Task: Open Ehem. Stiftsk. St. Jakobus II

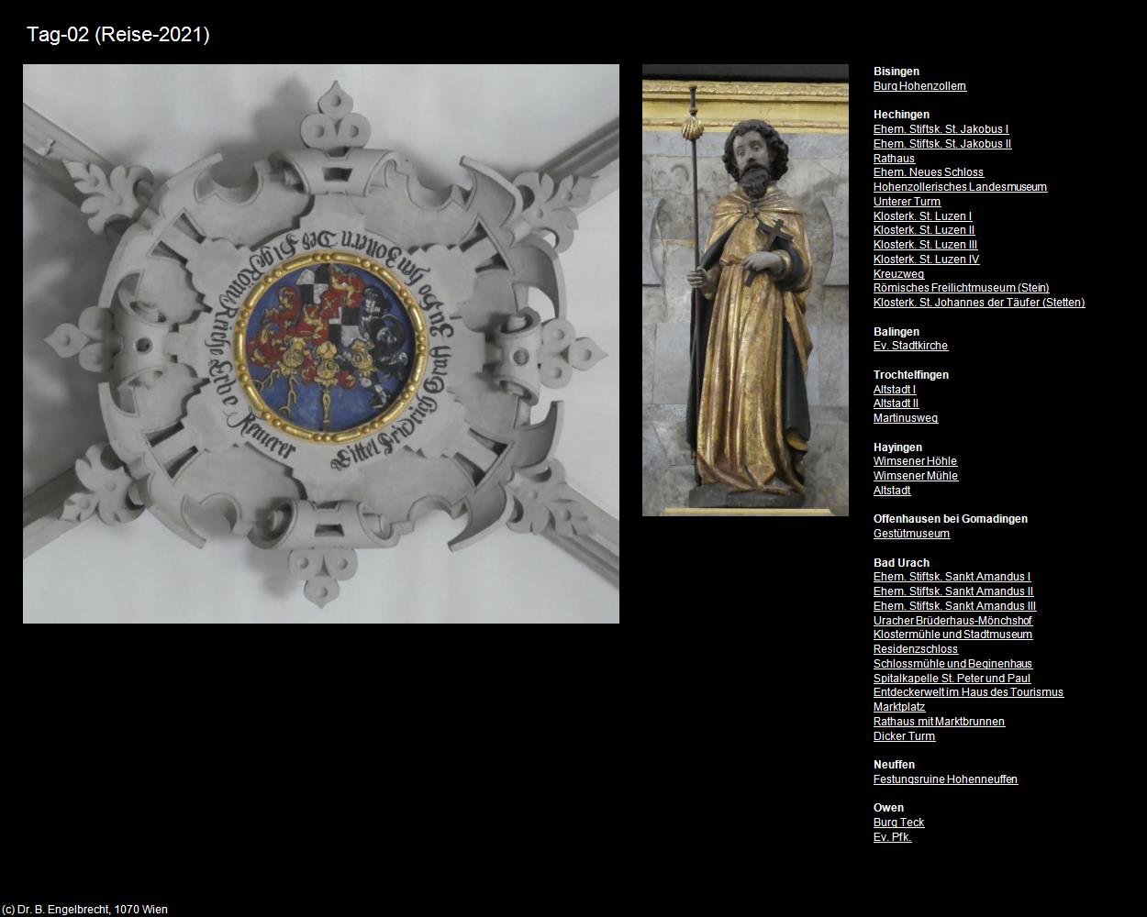Action: coord(942,144)
